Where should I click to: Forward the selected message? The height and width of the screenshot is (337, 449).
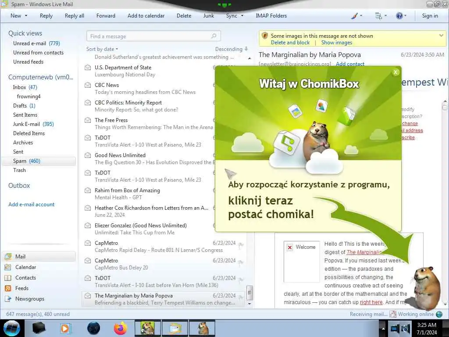pos(106,16)
